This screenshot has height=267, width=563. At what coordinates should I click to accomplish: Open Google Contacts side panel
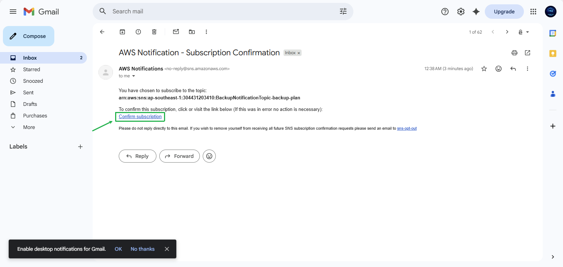coord(553,94)
